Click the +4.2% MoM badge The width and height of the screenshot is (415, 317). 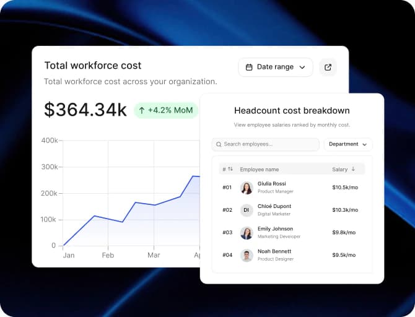click(166, 110)
